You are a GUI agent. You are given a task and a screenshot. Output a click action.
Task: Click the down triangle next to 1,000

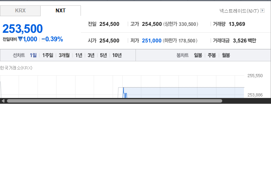click(20, 39)
